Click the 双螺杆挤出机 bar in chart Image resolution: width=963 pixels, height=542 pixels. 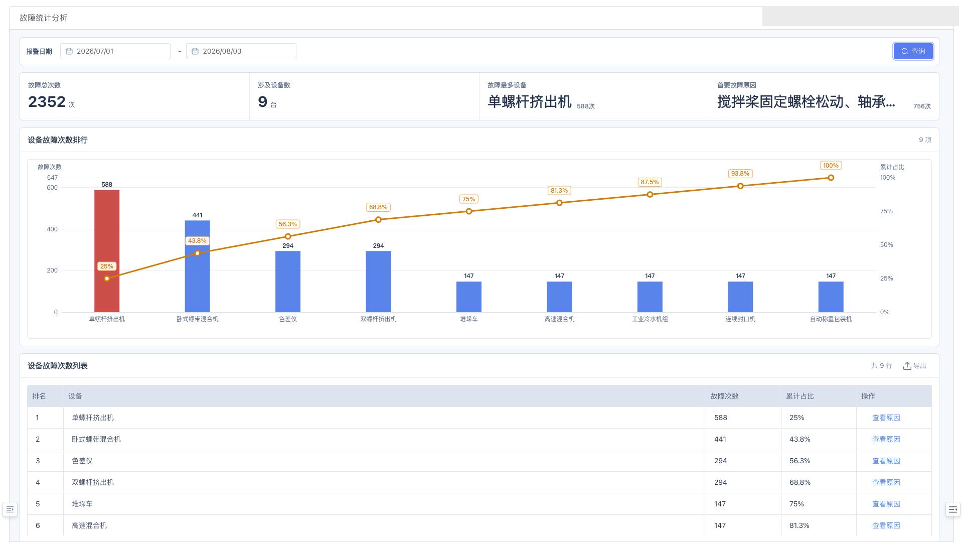point(378,282)
